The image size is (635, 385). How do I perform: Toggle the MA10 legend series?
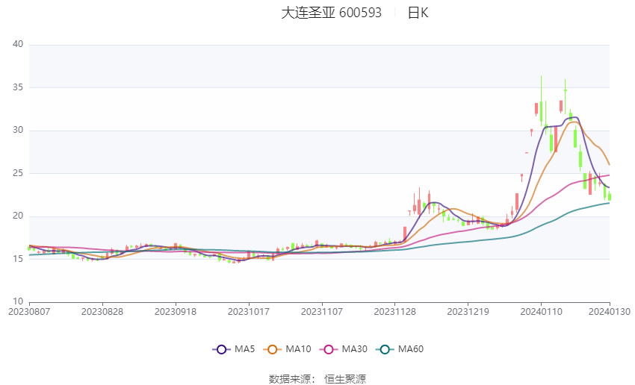pyautogui.click(x=288, y=349)
